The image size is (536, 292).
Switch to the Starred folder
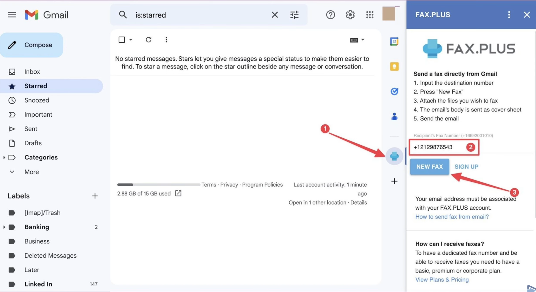36,86
